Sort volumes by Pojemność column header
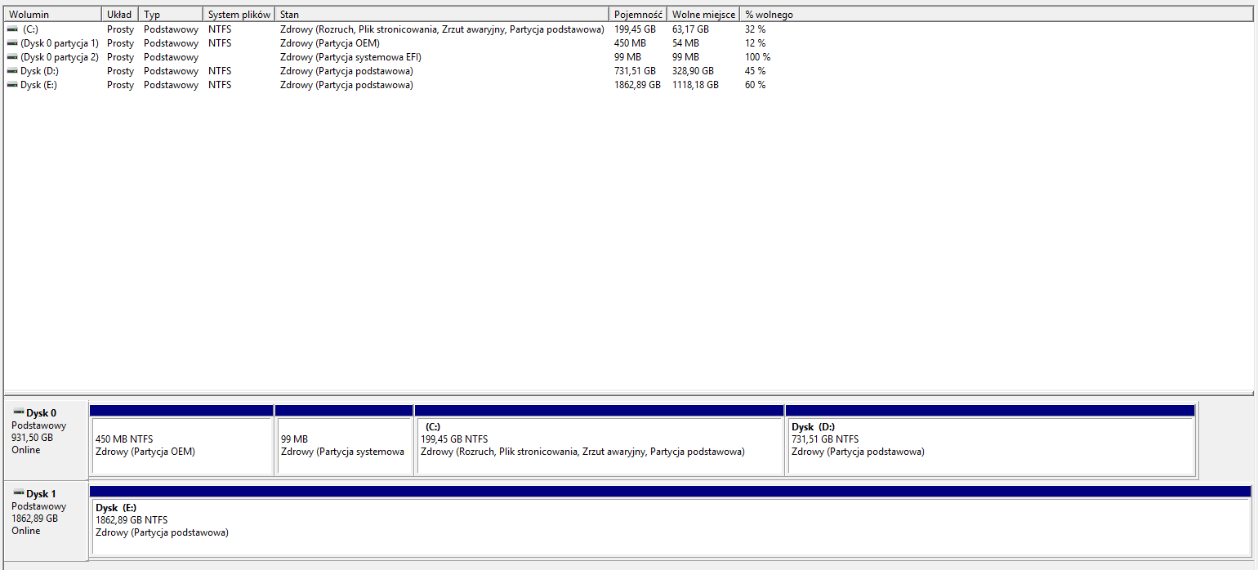The height and width of the screenshot is (570, 1258). coord(637,15)
